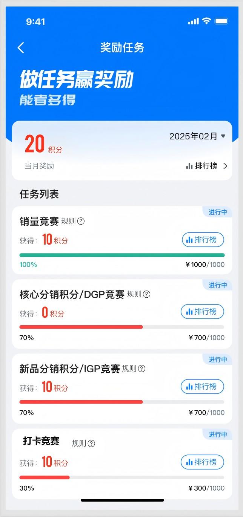The height and width of the screenshot is (517, 243).
Task: Tap the 奖励任务 title in the header
Action: (121, 48)
